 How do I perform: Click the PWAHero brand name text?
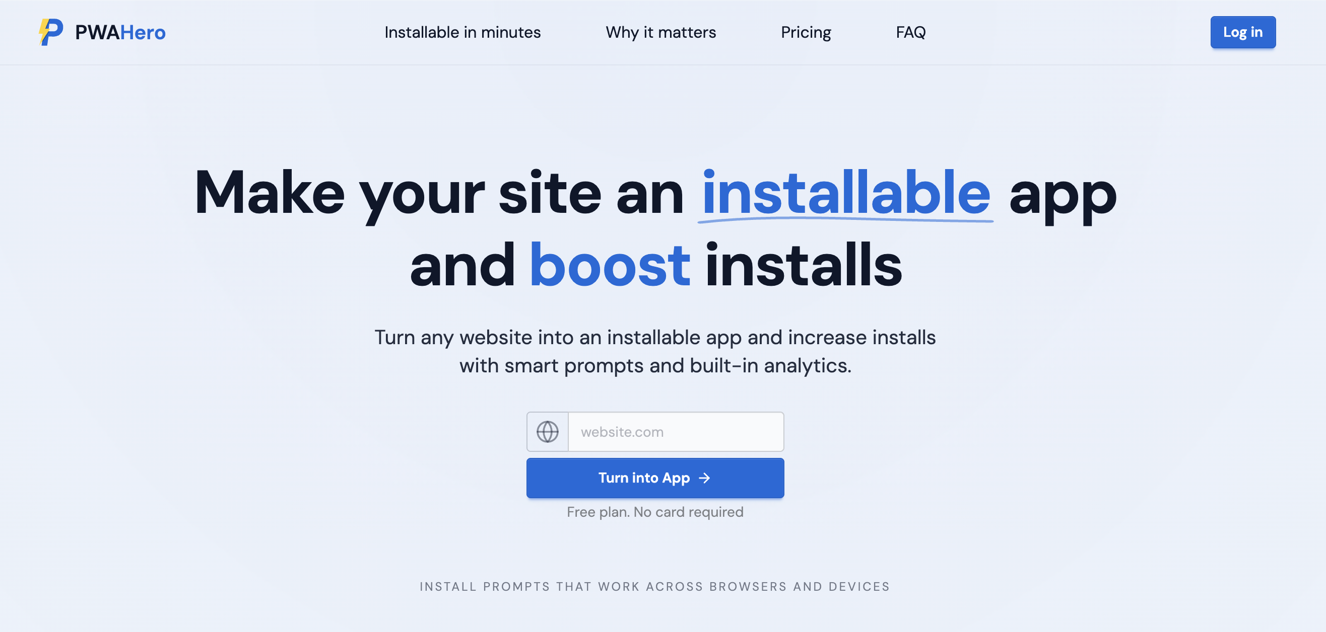[x=120, y=32]
